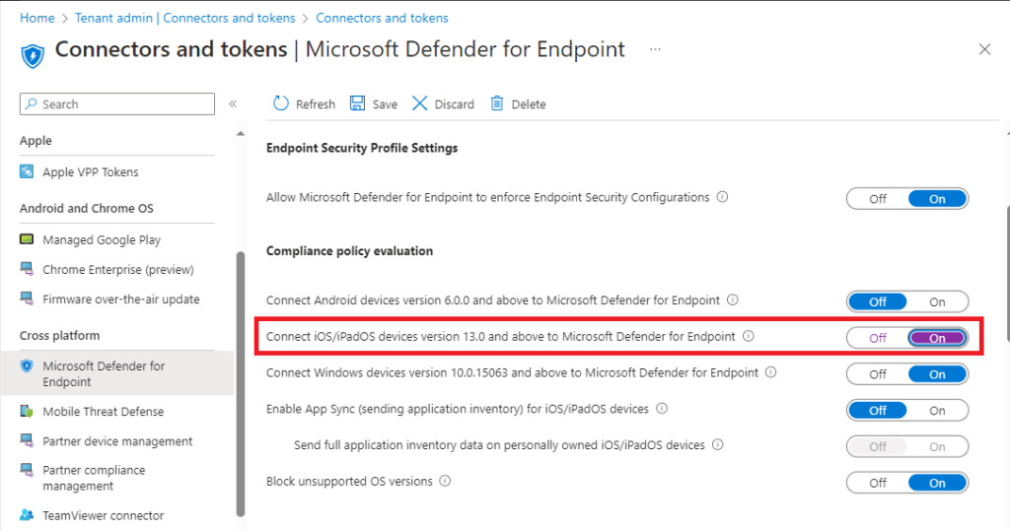Viewport: 1010px width, 530px height.
Task: Open the ellipsis more options menu
Action: [x=655, y=49]
